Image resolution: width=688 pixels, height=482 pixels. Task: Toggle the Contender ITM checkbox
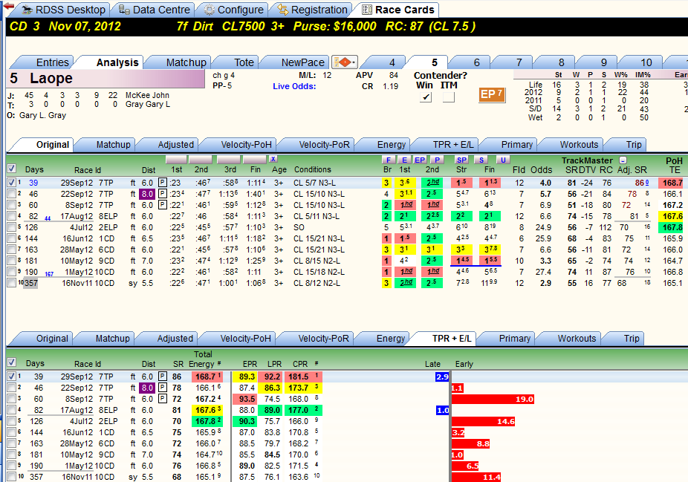(x=449, y=97)
